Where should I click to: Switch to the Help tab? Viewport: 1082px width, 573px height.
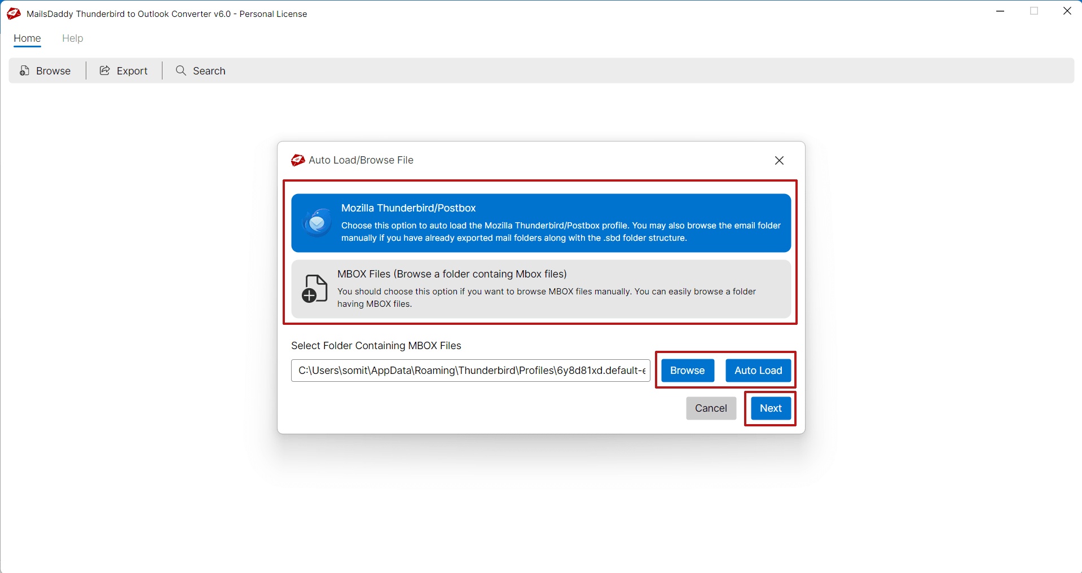[x=72, y=38]
